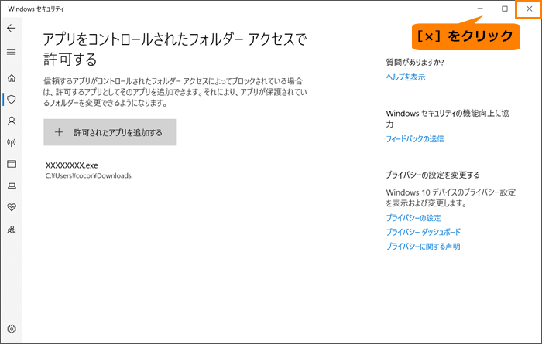Open the Home page icon
Viewport: 542px width, 344px height.
coord(12,78)
